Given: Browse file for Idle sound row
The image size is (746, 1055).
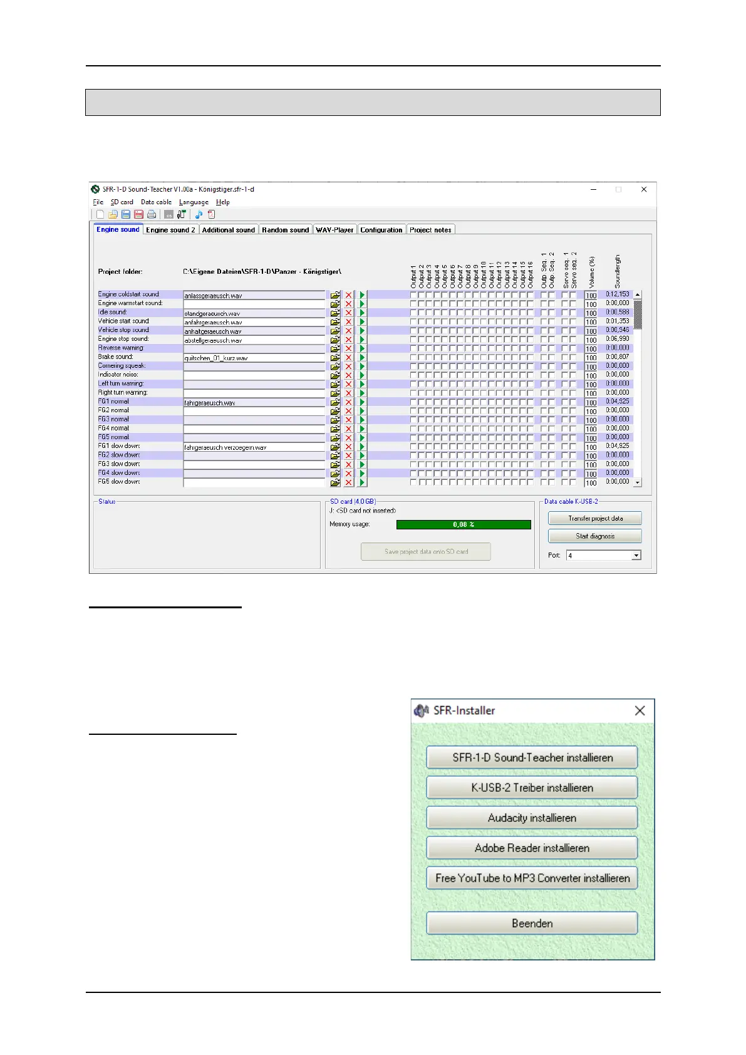Looking at the screenshot, I should (x=335, y=313).
